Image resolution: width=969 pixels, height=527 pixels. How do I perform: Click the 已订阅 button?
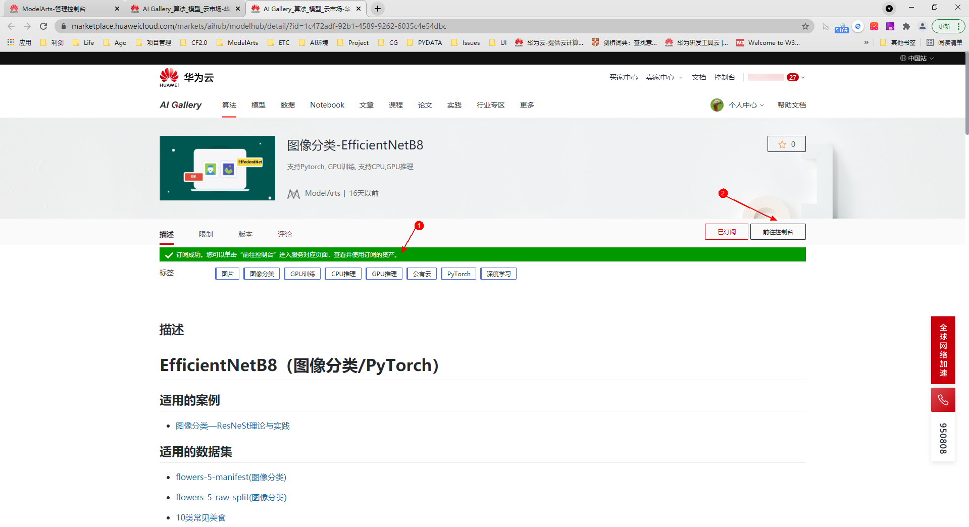[727, 232]
